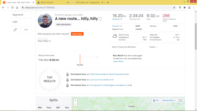
Task: Click the map zoom out minus button
Action: point(75,104)
